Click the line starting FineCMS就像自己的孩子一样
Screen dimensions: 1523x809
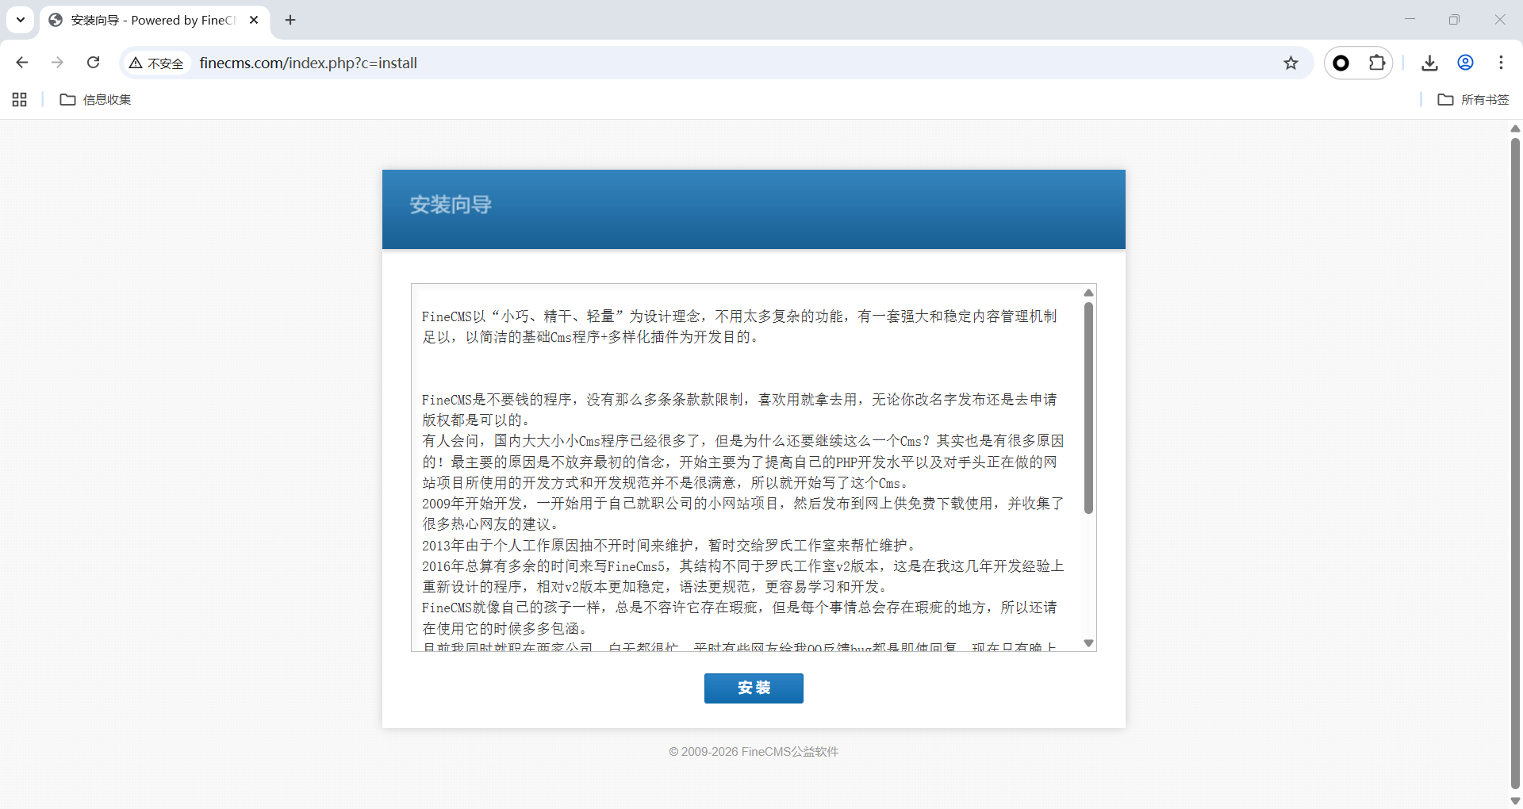coord(739,618)
